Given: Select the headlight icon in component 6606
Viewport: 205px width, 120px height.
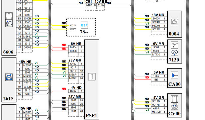Looking at the screenshot, I should 9,23.
